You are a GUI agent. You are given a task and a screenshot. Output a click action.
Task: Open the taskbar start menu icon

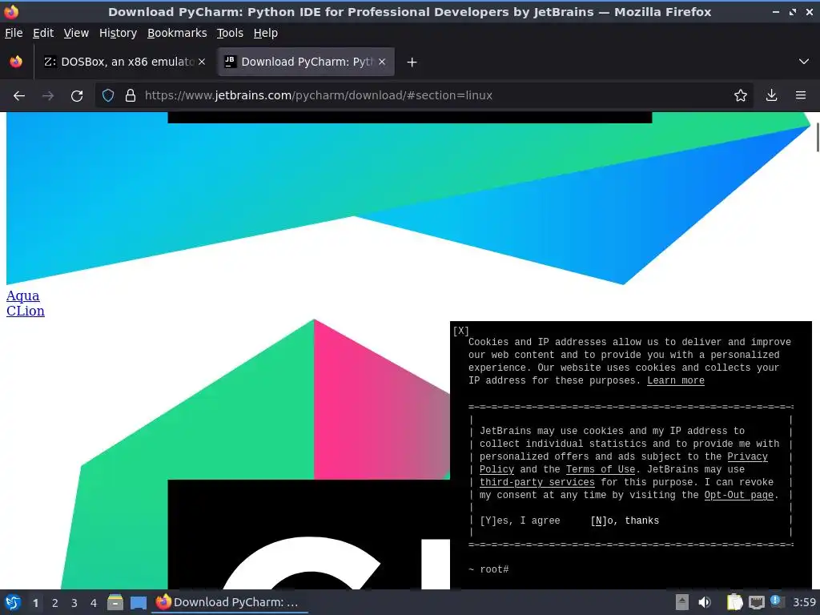13,602
